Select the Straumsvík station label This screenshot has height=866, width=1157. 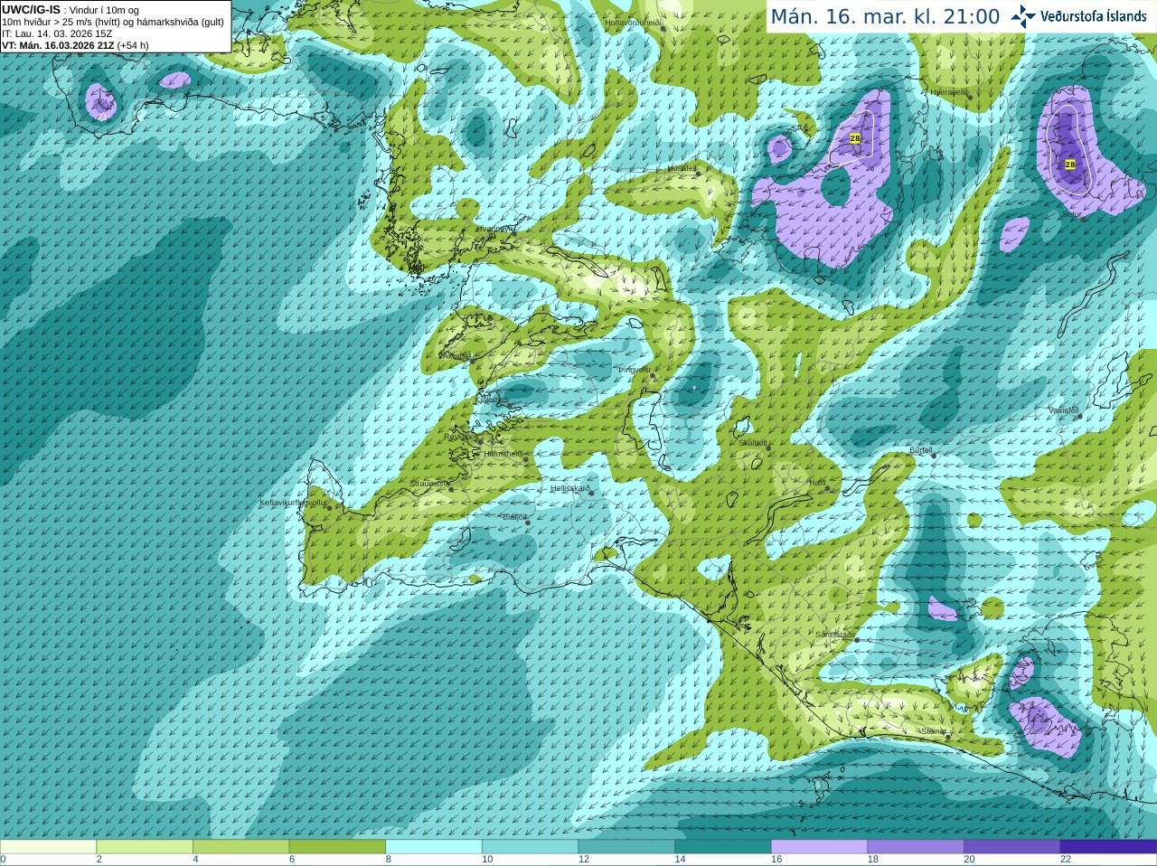428,484
